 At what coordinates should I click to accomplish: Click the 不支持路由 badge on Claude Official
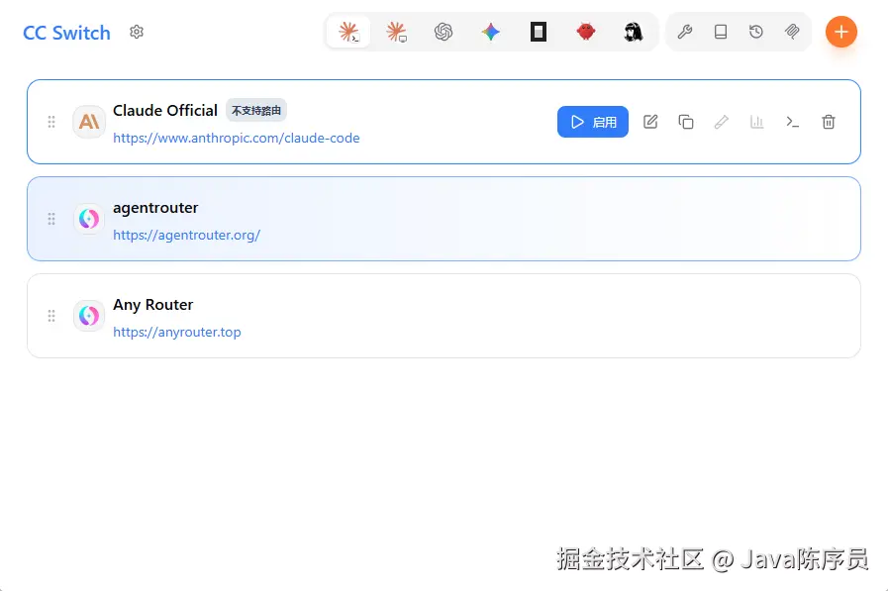(256, 111)
